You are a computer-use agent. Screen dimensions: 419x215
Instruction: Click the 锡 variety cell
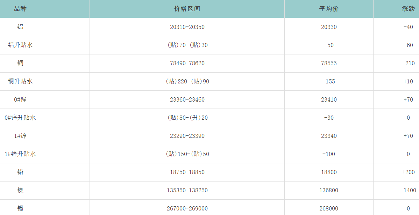[20, 208]
